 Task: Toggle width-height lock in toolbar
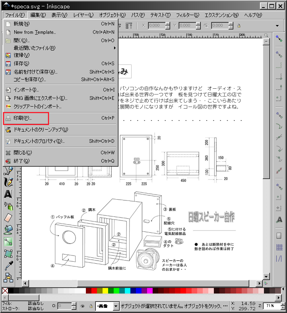point(239,25)
